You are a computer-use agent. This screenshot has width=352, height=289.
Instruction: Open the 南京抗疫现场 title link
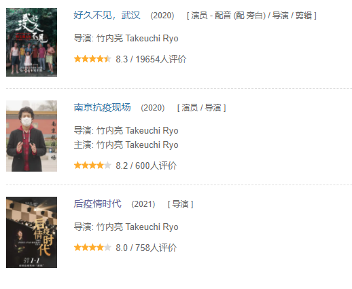point(102,107)
